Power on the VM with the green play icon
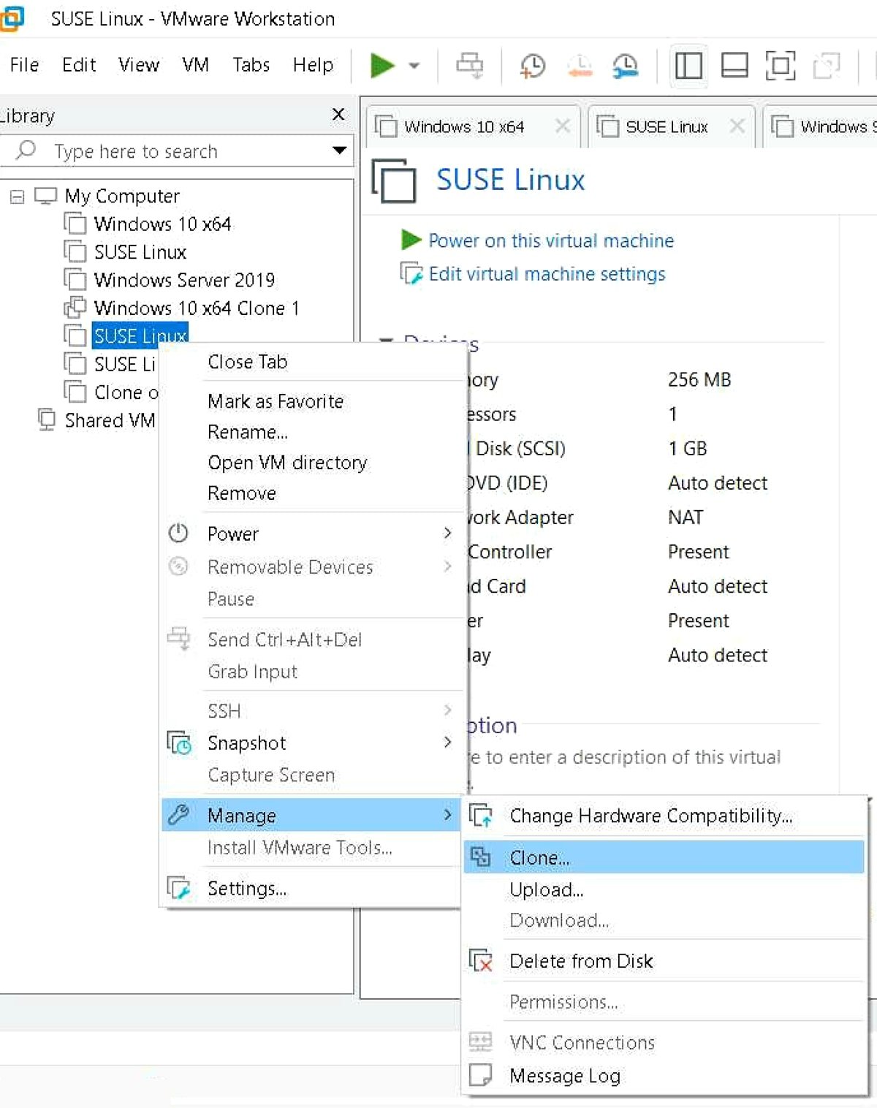The image size is (877, 1108). tap(382, 65)
